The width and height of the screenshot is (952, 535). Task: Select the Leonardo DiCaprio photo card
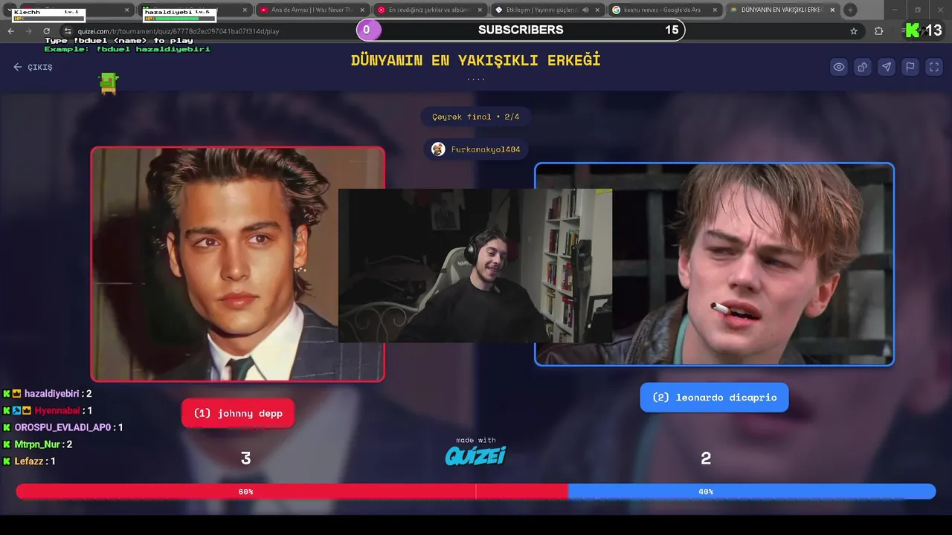[x=714, y=265]
